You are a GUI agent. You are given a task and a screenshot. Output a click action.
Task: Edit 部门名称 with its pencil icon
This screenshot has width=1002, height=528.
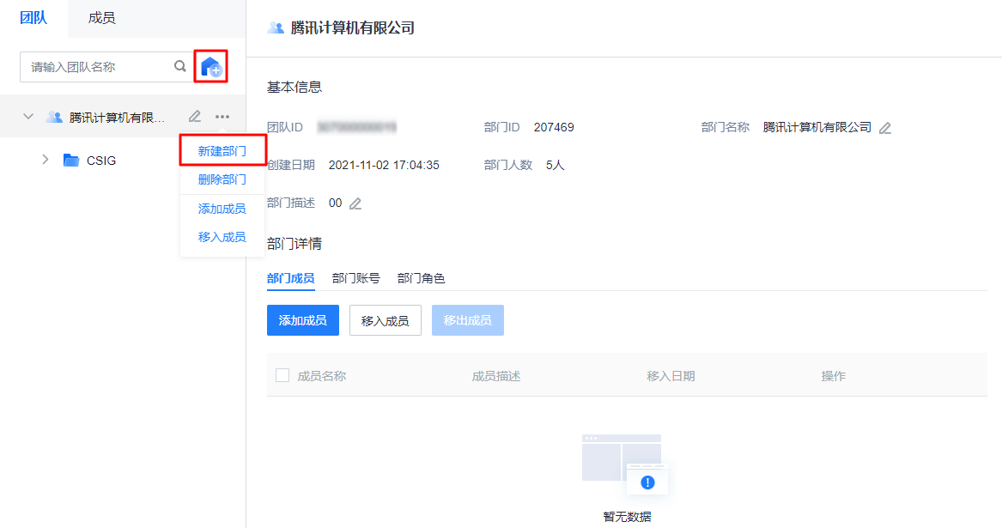885,128
